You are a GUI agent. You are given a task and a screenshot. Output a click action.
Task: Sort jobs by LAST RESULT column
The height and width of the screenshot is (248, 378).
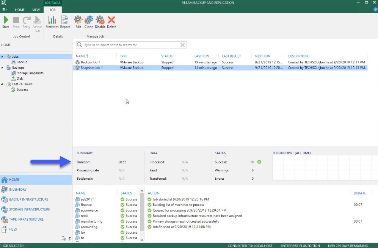tap(231, 56)
